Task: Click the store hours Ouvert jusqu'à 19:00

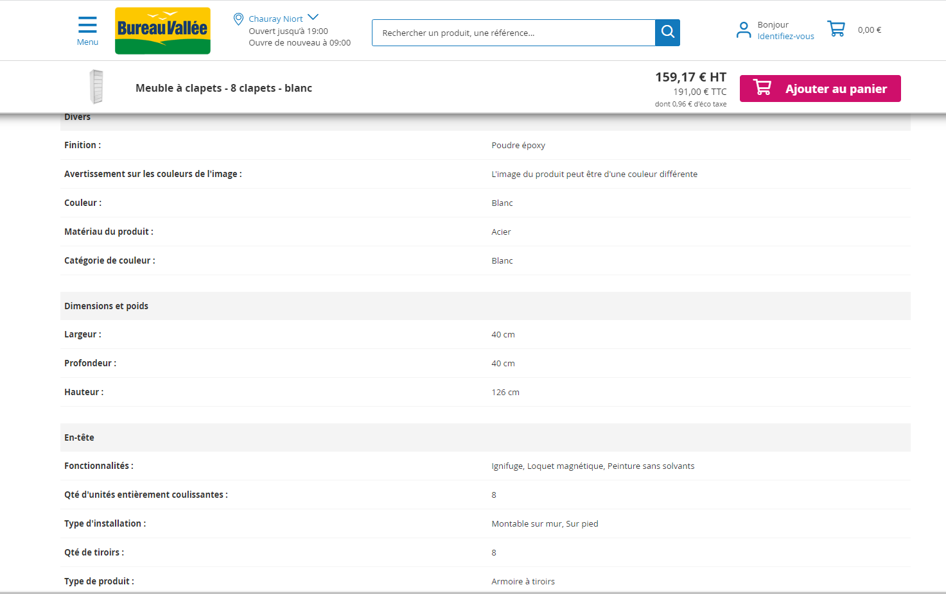Action: [x=288, y=31]
